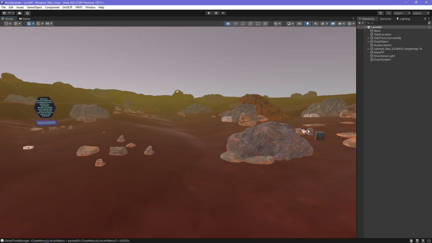Open the cloud services icon in the toolbar
The height and width of the screenshot is (243, 432).
coord(19,13)
